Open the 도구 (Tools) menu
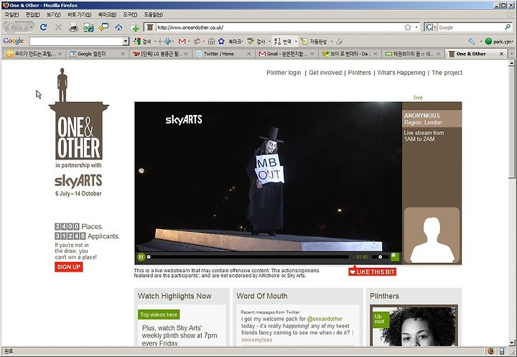The image size is (517, 357). [130, 14]
